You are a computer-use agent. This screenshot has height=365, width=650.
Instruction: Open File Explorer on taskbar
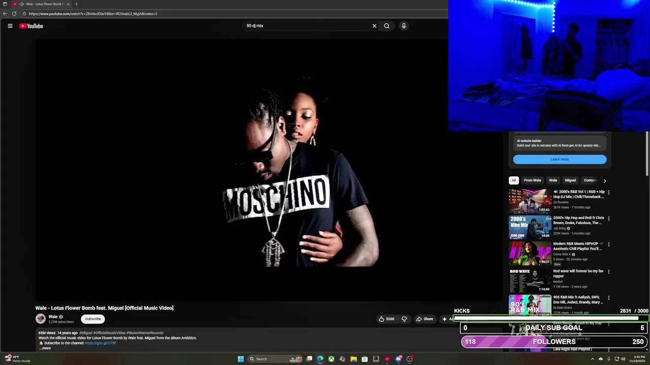click(x=353, y=359)
